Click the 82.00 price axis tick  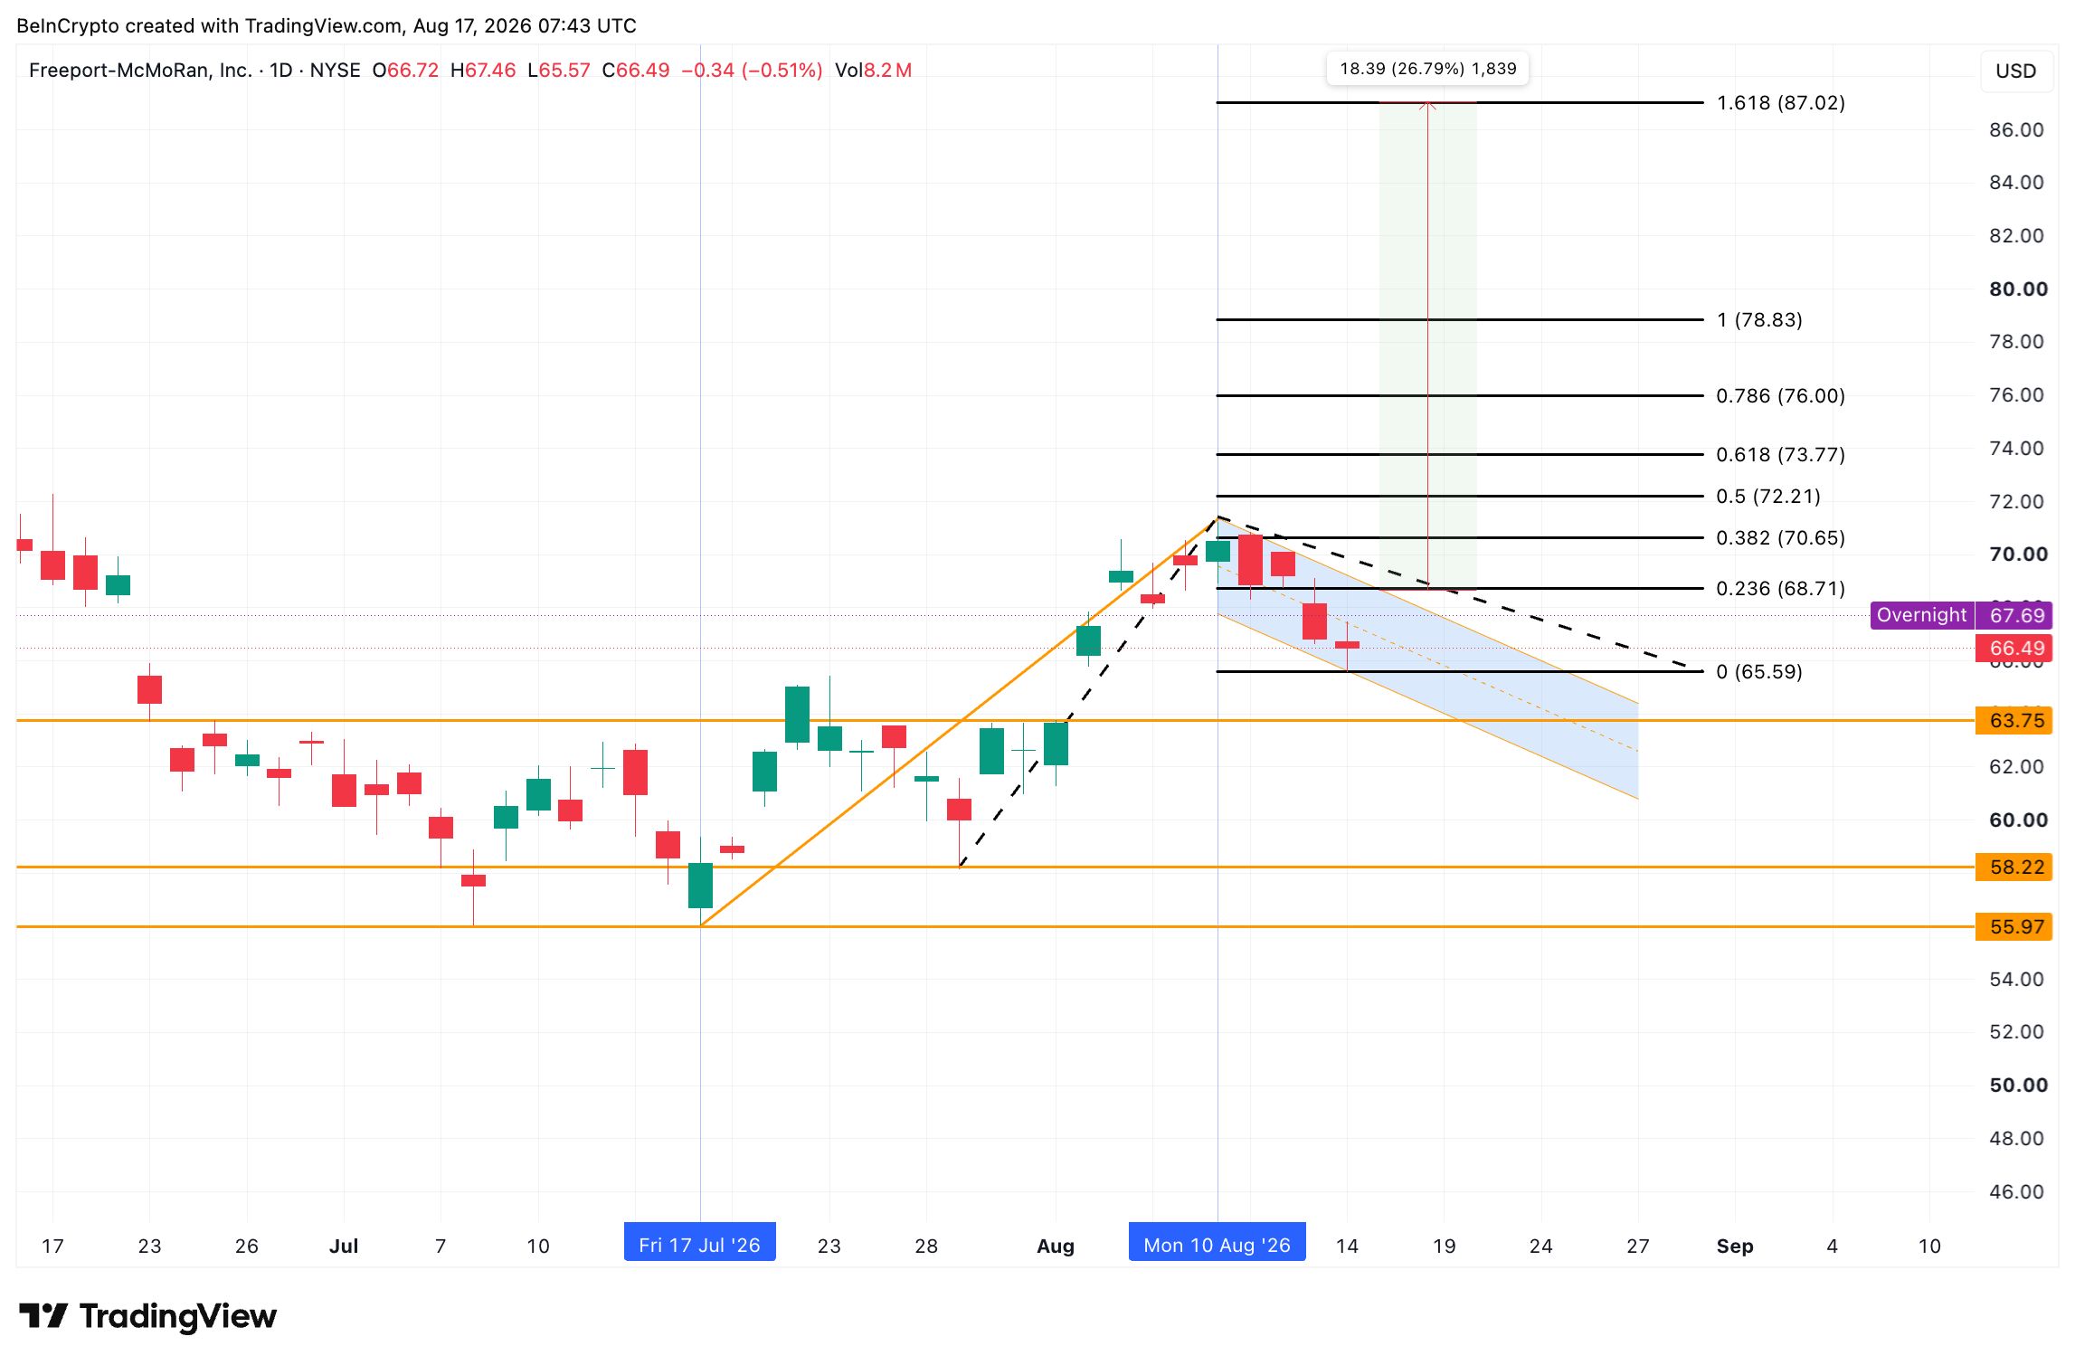(2016, 235)
